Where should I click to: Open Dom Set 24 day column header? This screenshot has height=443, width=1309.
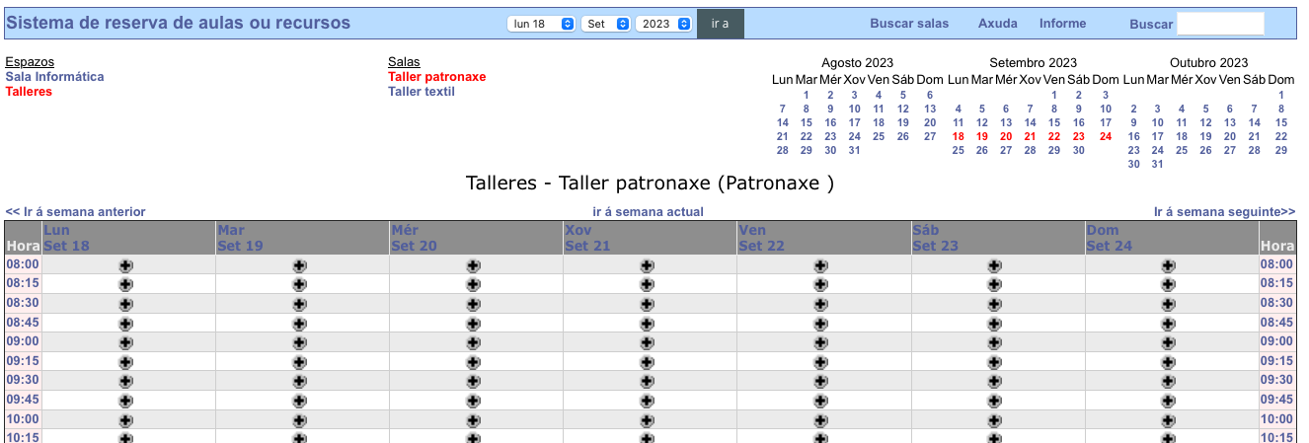click(x=1110, y=238)
